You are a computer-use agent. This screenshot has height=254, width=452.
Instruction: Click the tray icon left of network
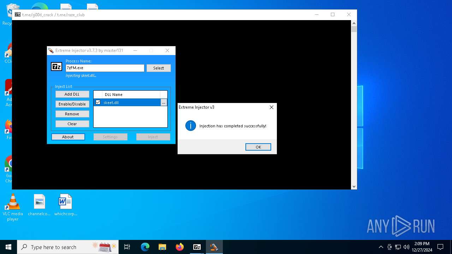click(x=389, y=247)
